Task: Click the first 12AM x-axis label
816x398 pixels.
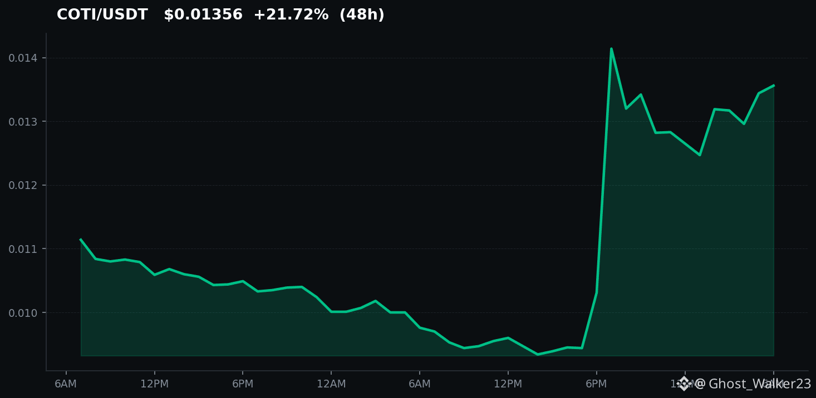Action: click(331, 384)
